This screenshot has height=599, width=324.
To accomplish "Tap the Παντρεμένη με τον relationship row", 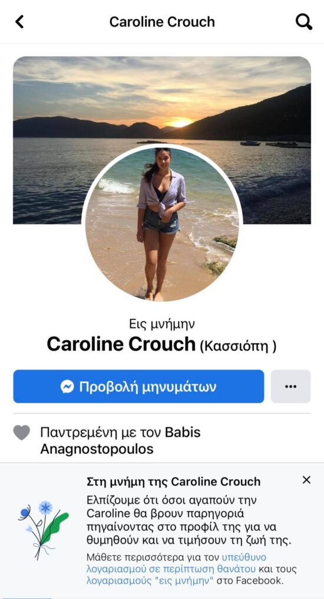I will coord(162,441).
